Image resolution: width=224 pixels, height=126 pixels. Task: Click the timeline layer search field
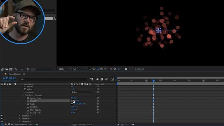[x=54, y=79]
